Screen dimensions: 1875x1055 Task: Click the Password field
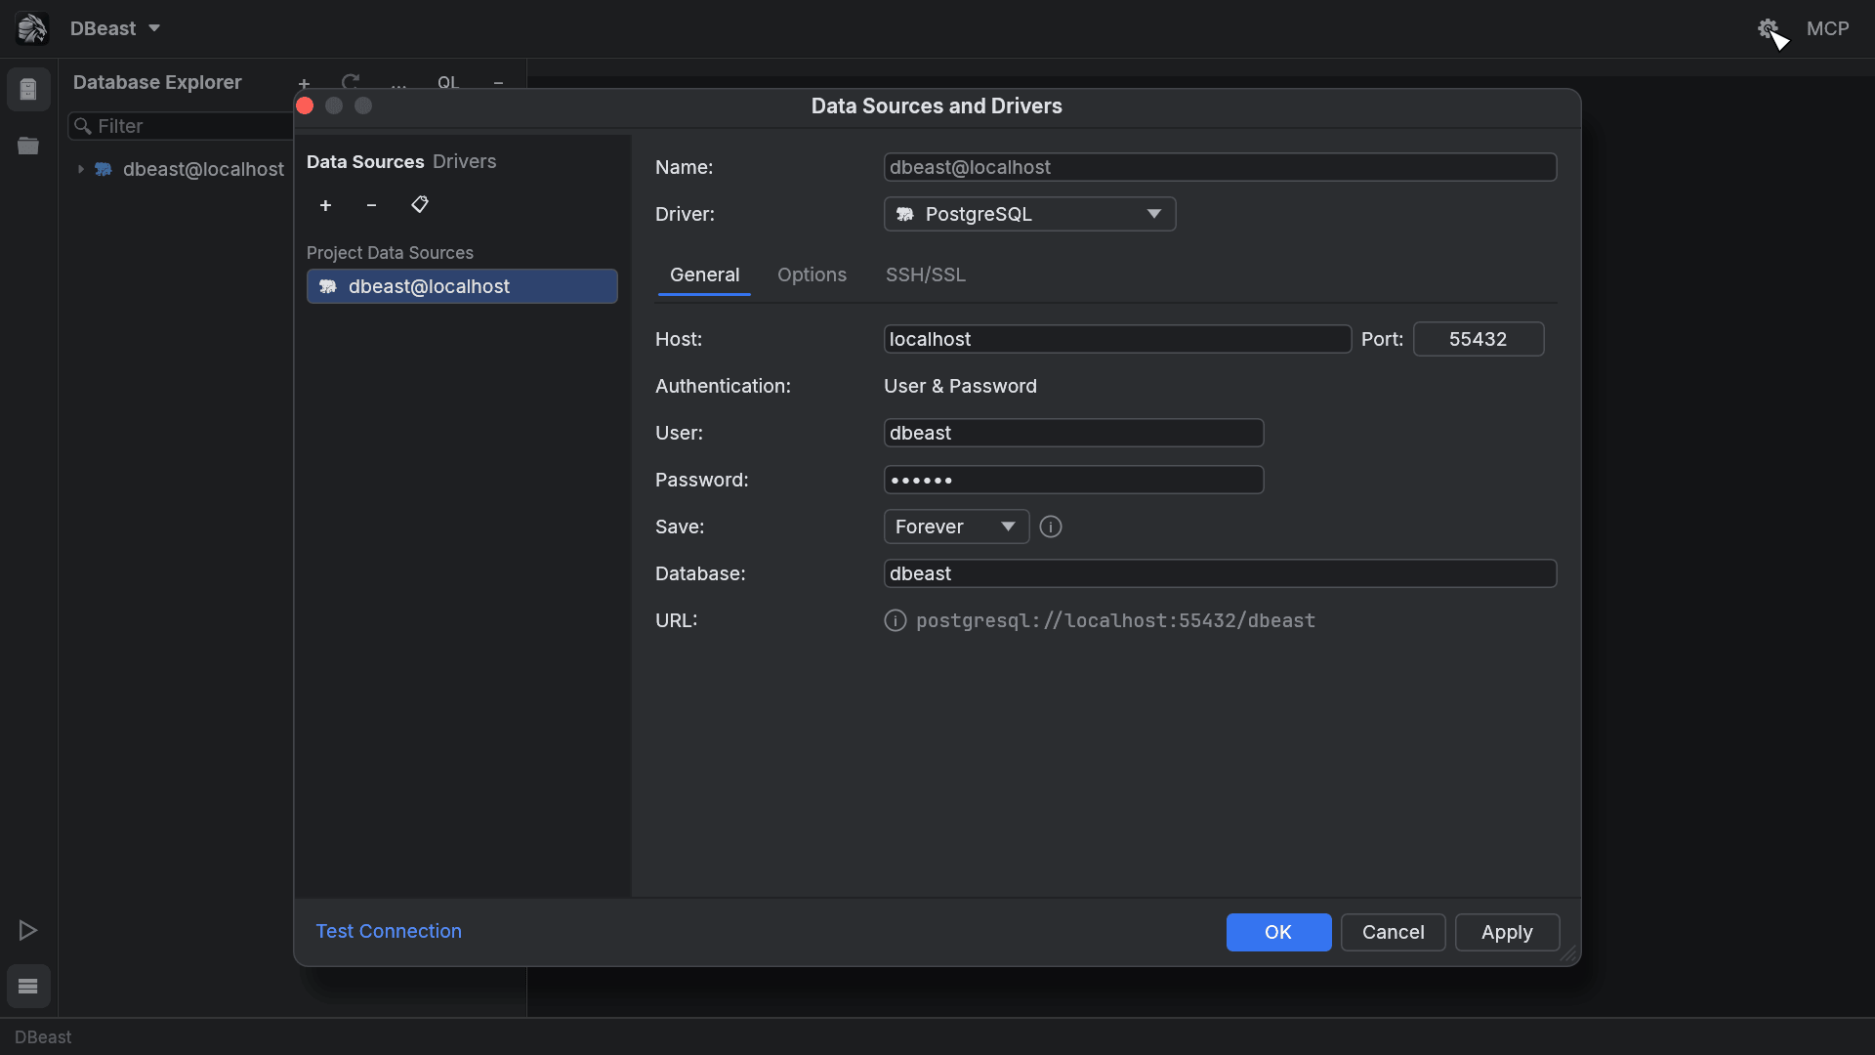point(1073,480)
